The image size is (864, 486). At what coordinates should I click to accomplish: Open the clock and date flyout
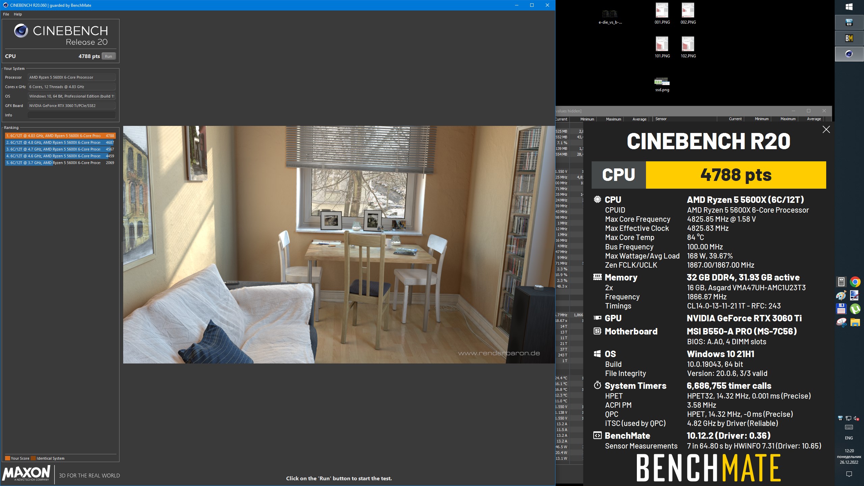pyautogui.click(x=849, y=456)
